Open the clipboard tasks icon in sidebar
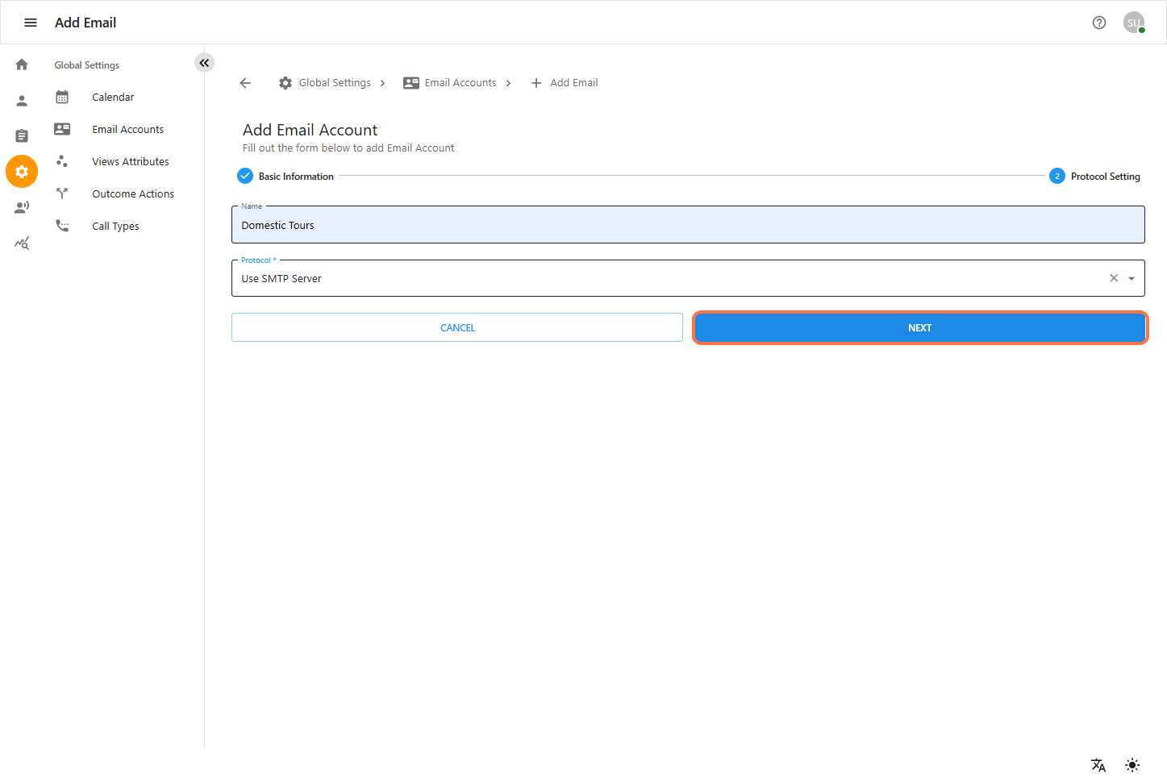 pos(21,135)
